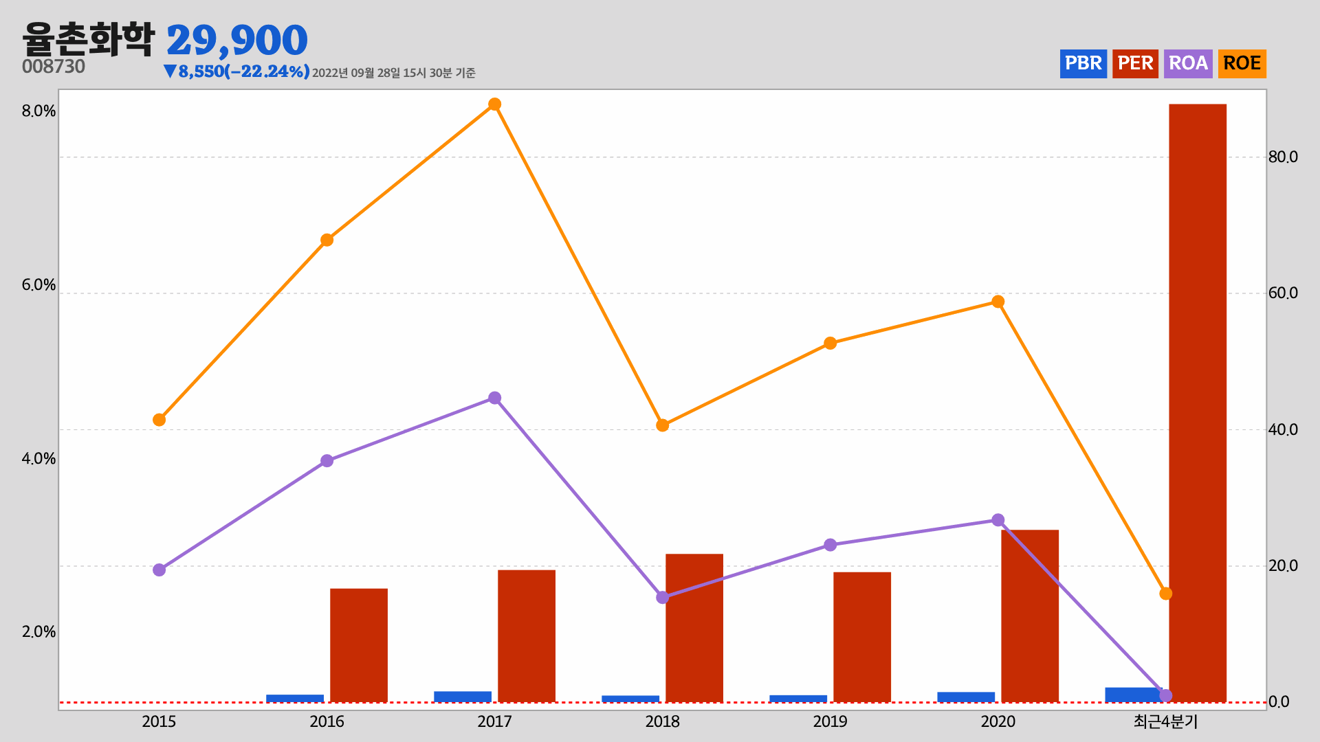
Task: Click the orange ROE data point for 2016
Action: coord(327,240)
